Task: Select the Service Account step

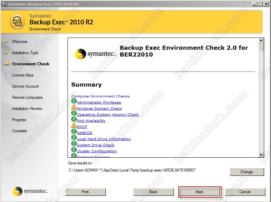Action: [x=25, y=86]
